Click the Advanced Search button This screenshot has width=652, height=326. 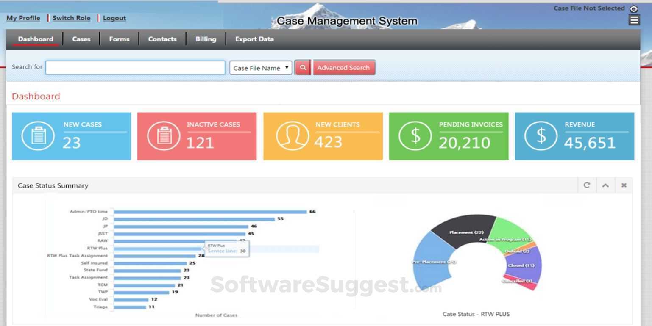[x=343, y=68]
